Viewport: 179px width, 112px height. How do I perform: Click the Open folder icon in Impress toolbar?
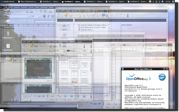click(32, 46)
